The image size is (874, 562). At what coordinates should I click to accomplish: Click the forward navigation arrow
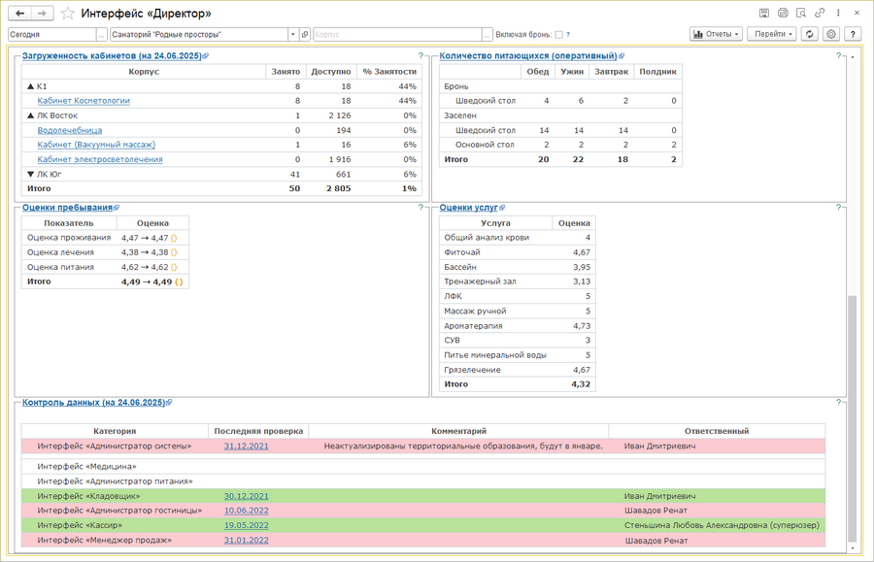(43, 14)
